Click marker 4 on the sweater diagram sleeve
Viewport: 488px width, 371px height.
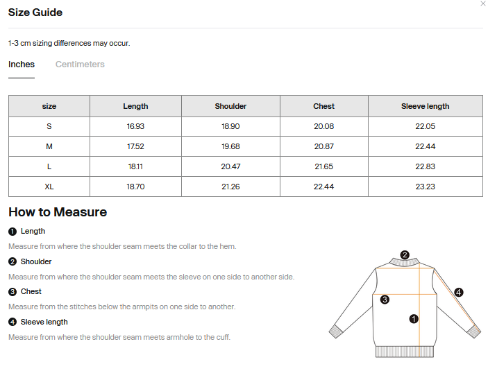pyautogui.click(x=458, y=293)
